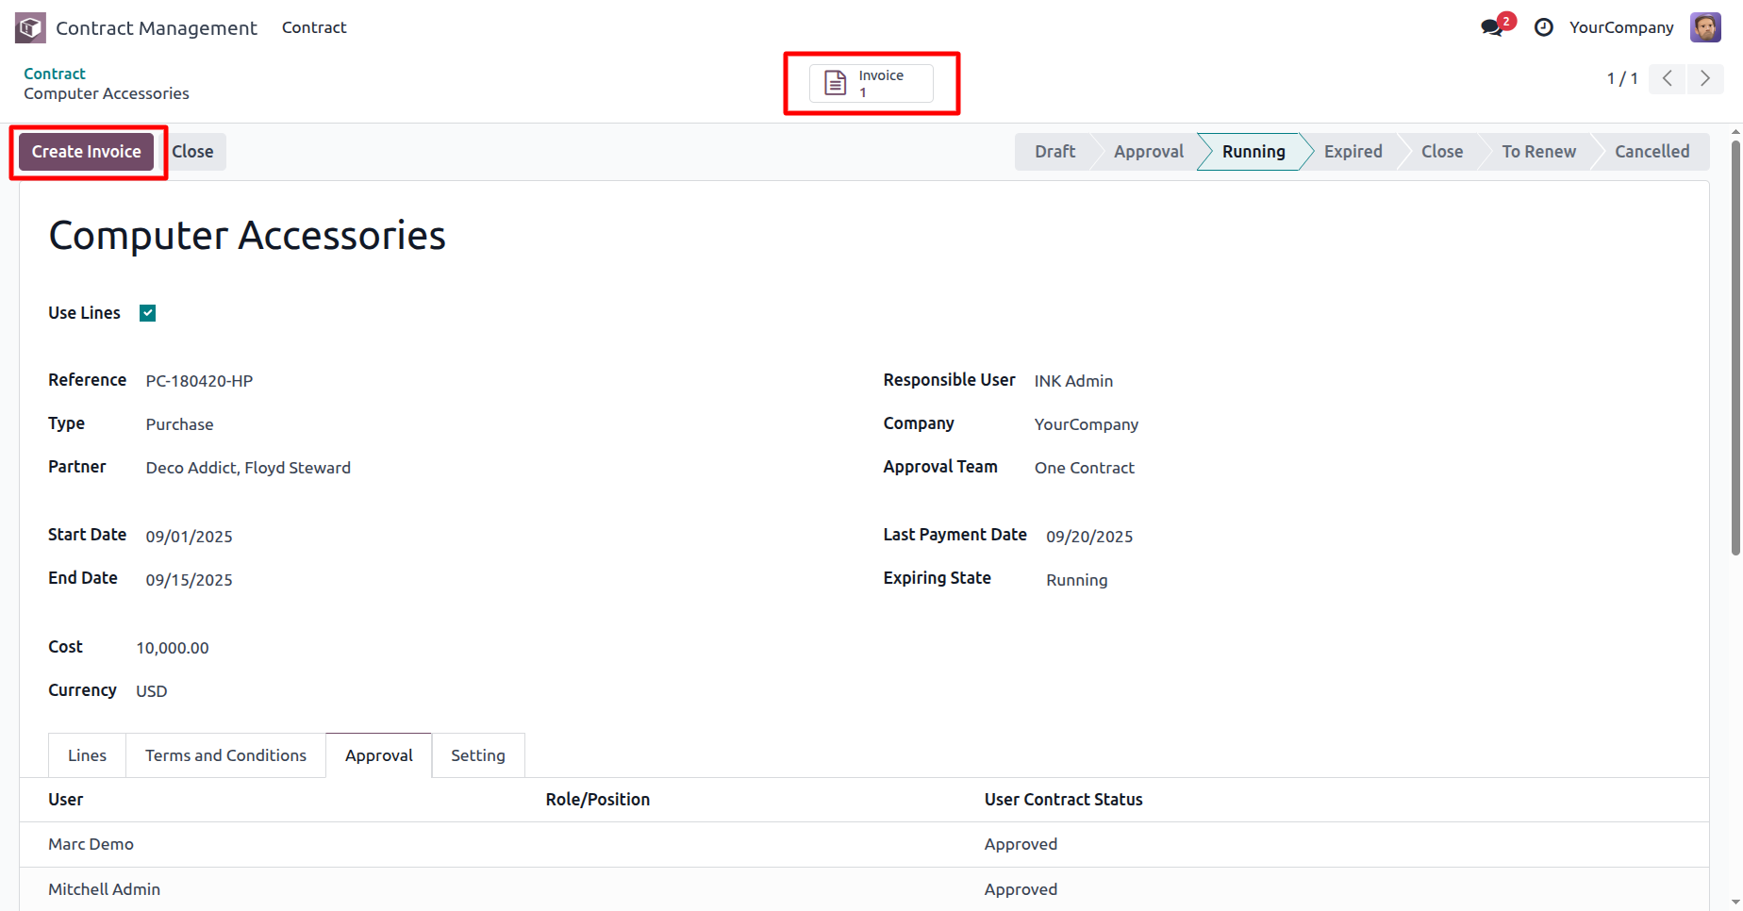The image size is (1743, 911).
Task: Click the vertical page scrollbar
Action: [x=1735, y=349]
